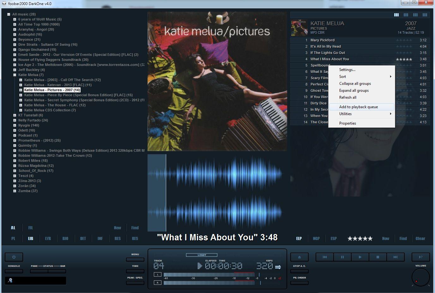
Task: Click the small album thumbnail beside KATIE MELUA
Action: (299, 28)
